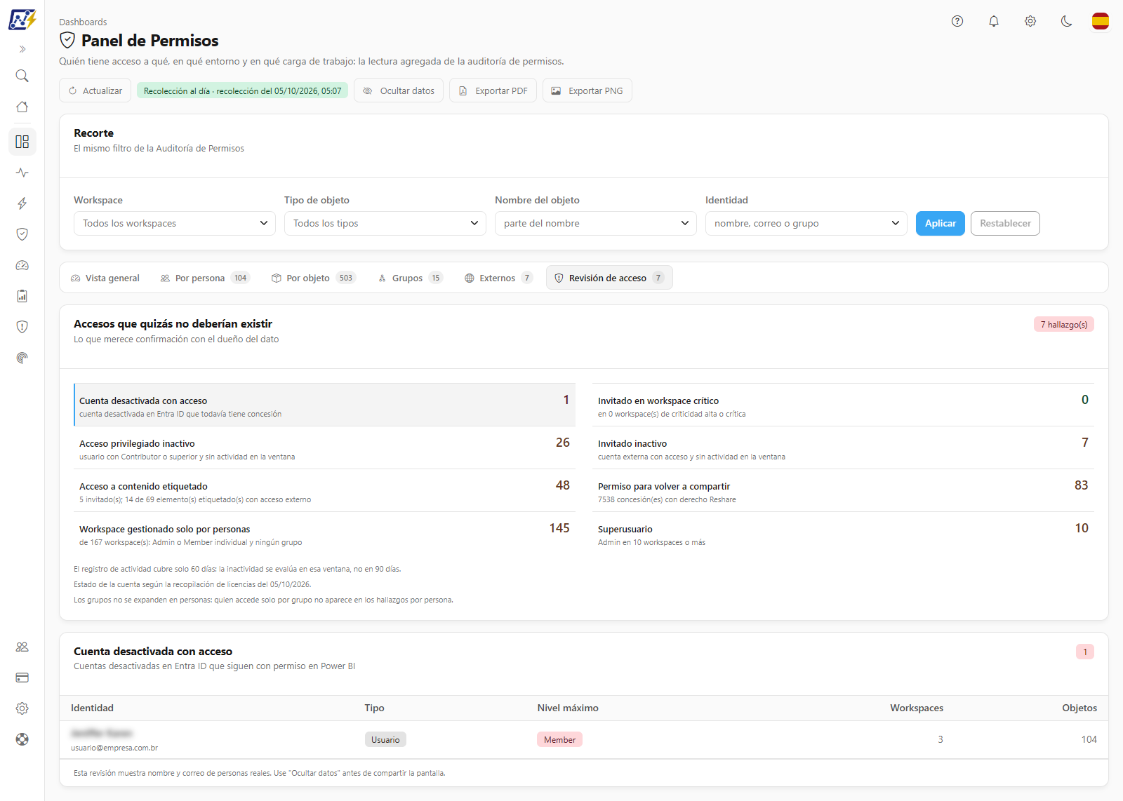1123x801 pixels.
Task: Switch to the Por persona tab
Action: click(205, 278)
